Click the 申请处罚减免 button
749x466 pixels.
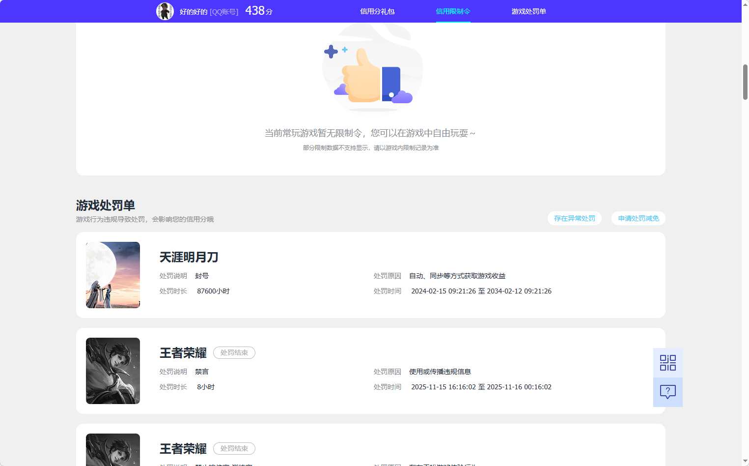[638, 218]
